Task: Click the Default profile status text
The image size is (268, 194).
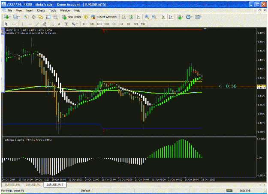Action: (85, 191)
